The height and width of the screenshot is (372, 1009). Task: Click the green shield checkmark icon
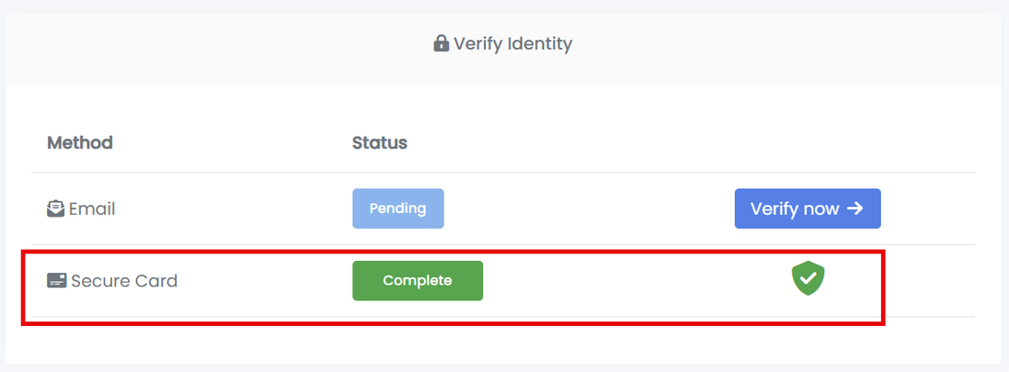coord(808,279)
